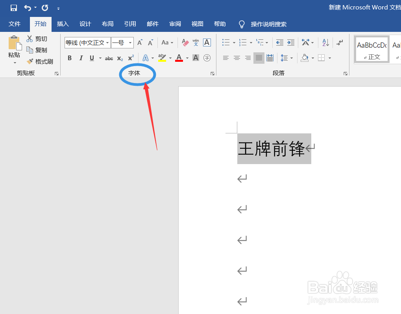Select the 正文 style thumbnail
The height and width of the screenshot is (314, 401).
tap(372, 49)
